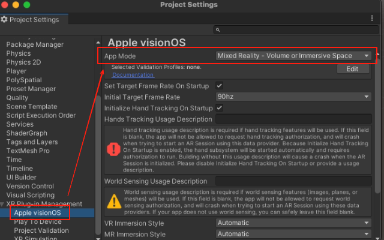
Task: Click the Apple visionOS heading
Action: [146, 43]
